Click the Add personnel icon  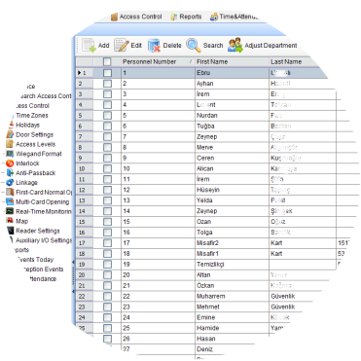(x=89, y=46)
